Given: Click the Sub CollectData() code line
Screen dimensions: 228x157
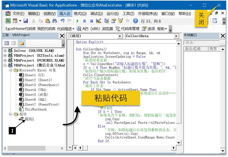Looking at the screenshot, I should pos(91,49).
